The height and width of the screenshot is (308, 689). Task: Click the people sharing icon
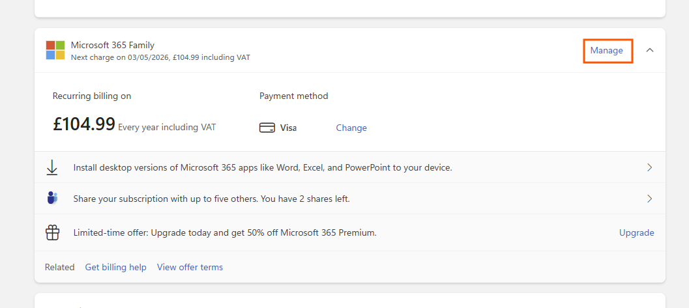[52, 199]
